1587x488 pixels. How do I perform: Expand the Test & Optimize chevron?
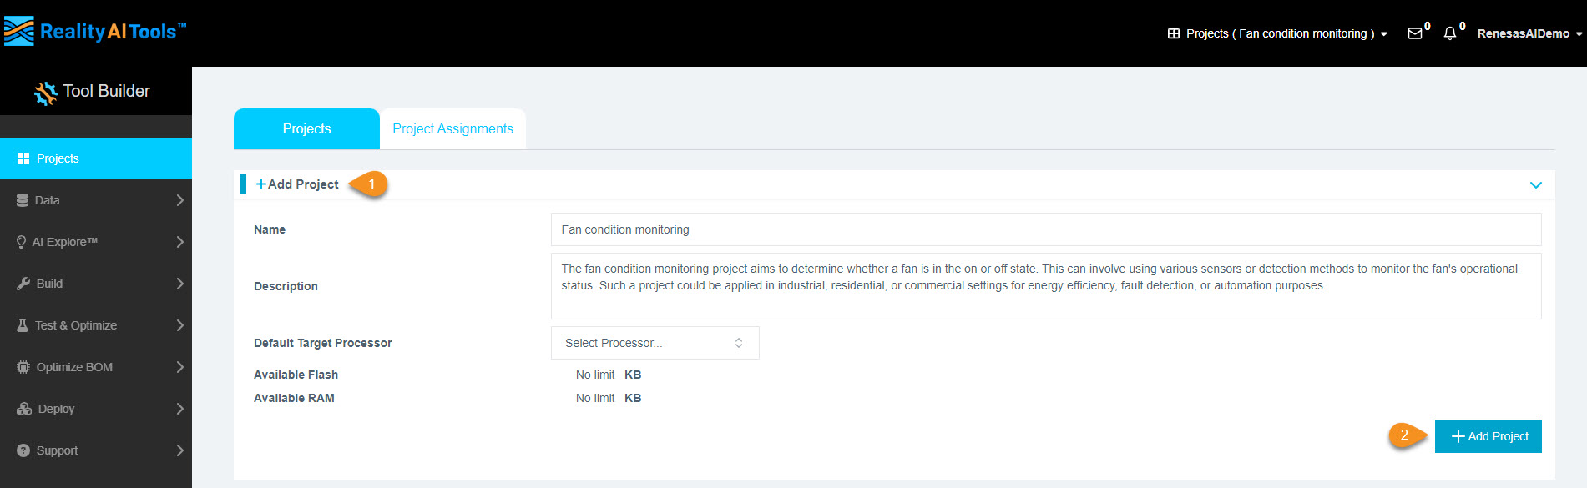point(179,325)
